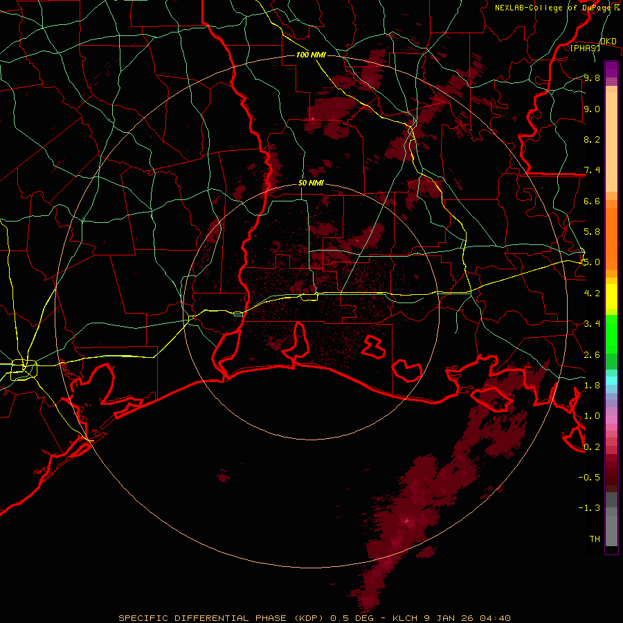Click the '1.8' color scale value
623x623 pixels.
pos(592,386)
